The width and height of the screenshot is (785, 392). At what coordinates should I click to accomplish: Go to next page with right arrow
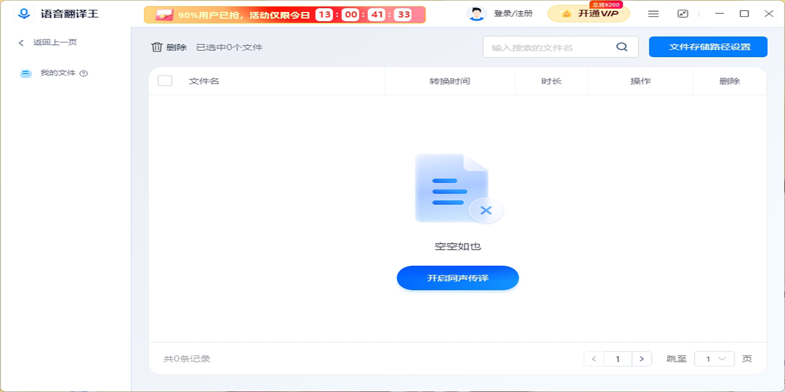pos(642,358)
